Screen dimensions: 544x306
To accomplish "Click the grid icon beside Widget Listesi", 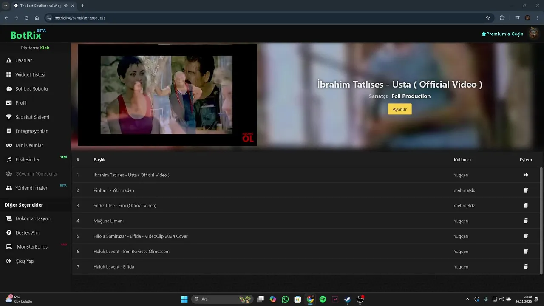I will pyautogui.click(x=8, y=74).
